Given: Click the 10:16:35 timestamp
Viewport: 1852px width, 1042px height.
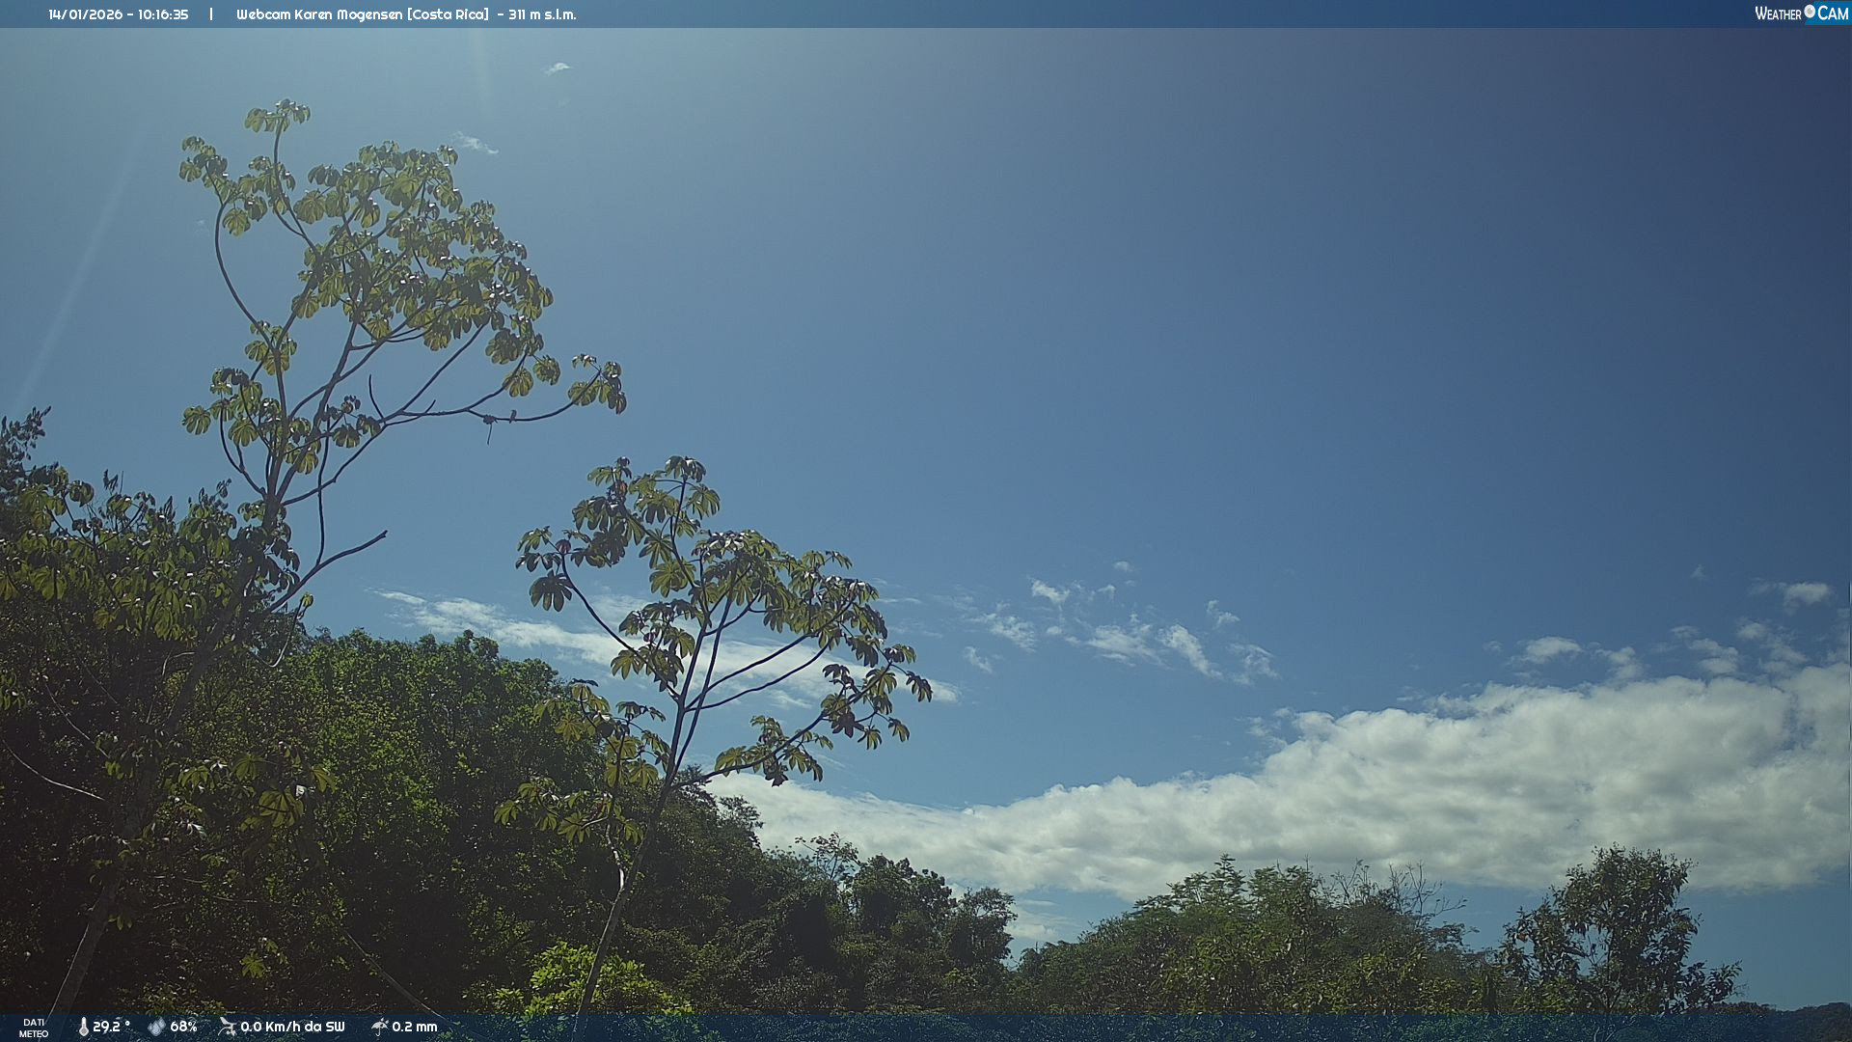Looking at the screenshot, I should coord(163,14).
